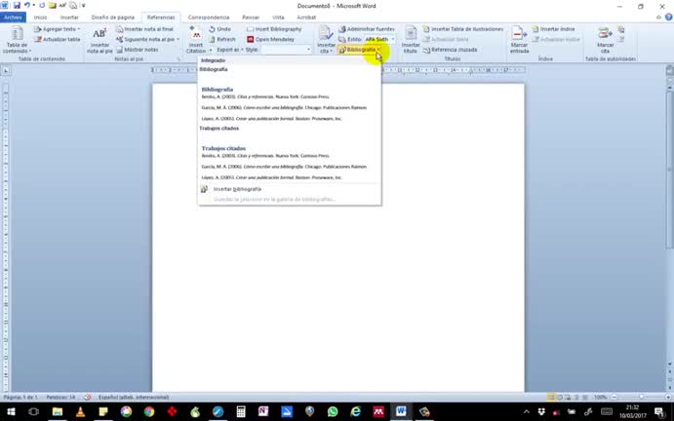674x421 pixels.
Task: Click Referencia cruzada
Action: pyautogui.click(x=450, y=50)
